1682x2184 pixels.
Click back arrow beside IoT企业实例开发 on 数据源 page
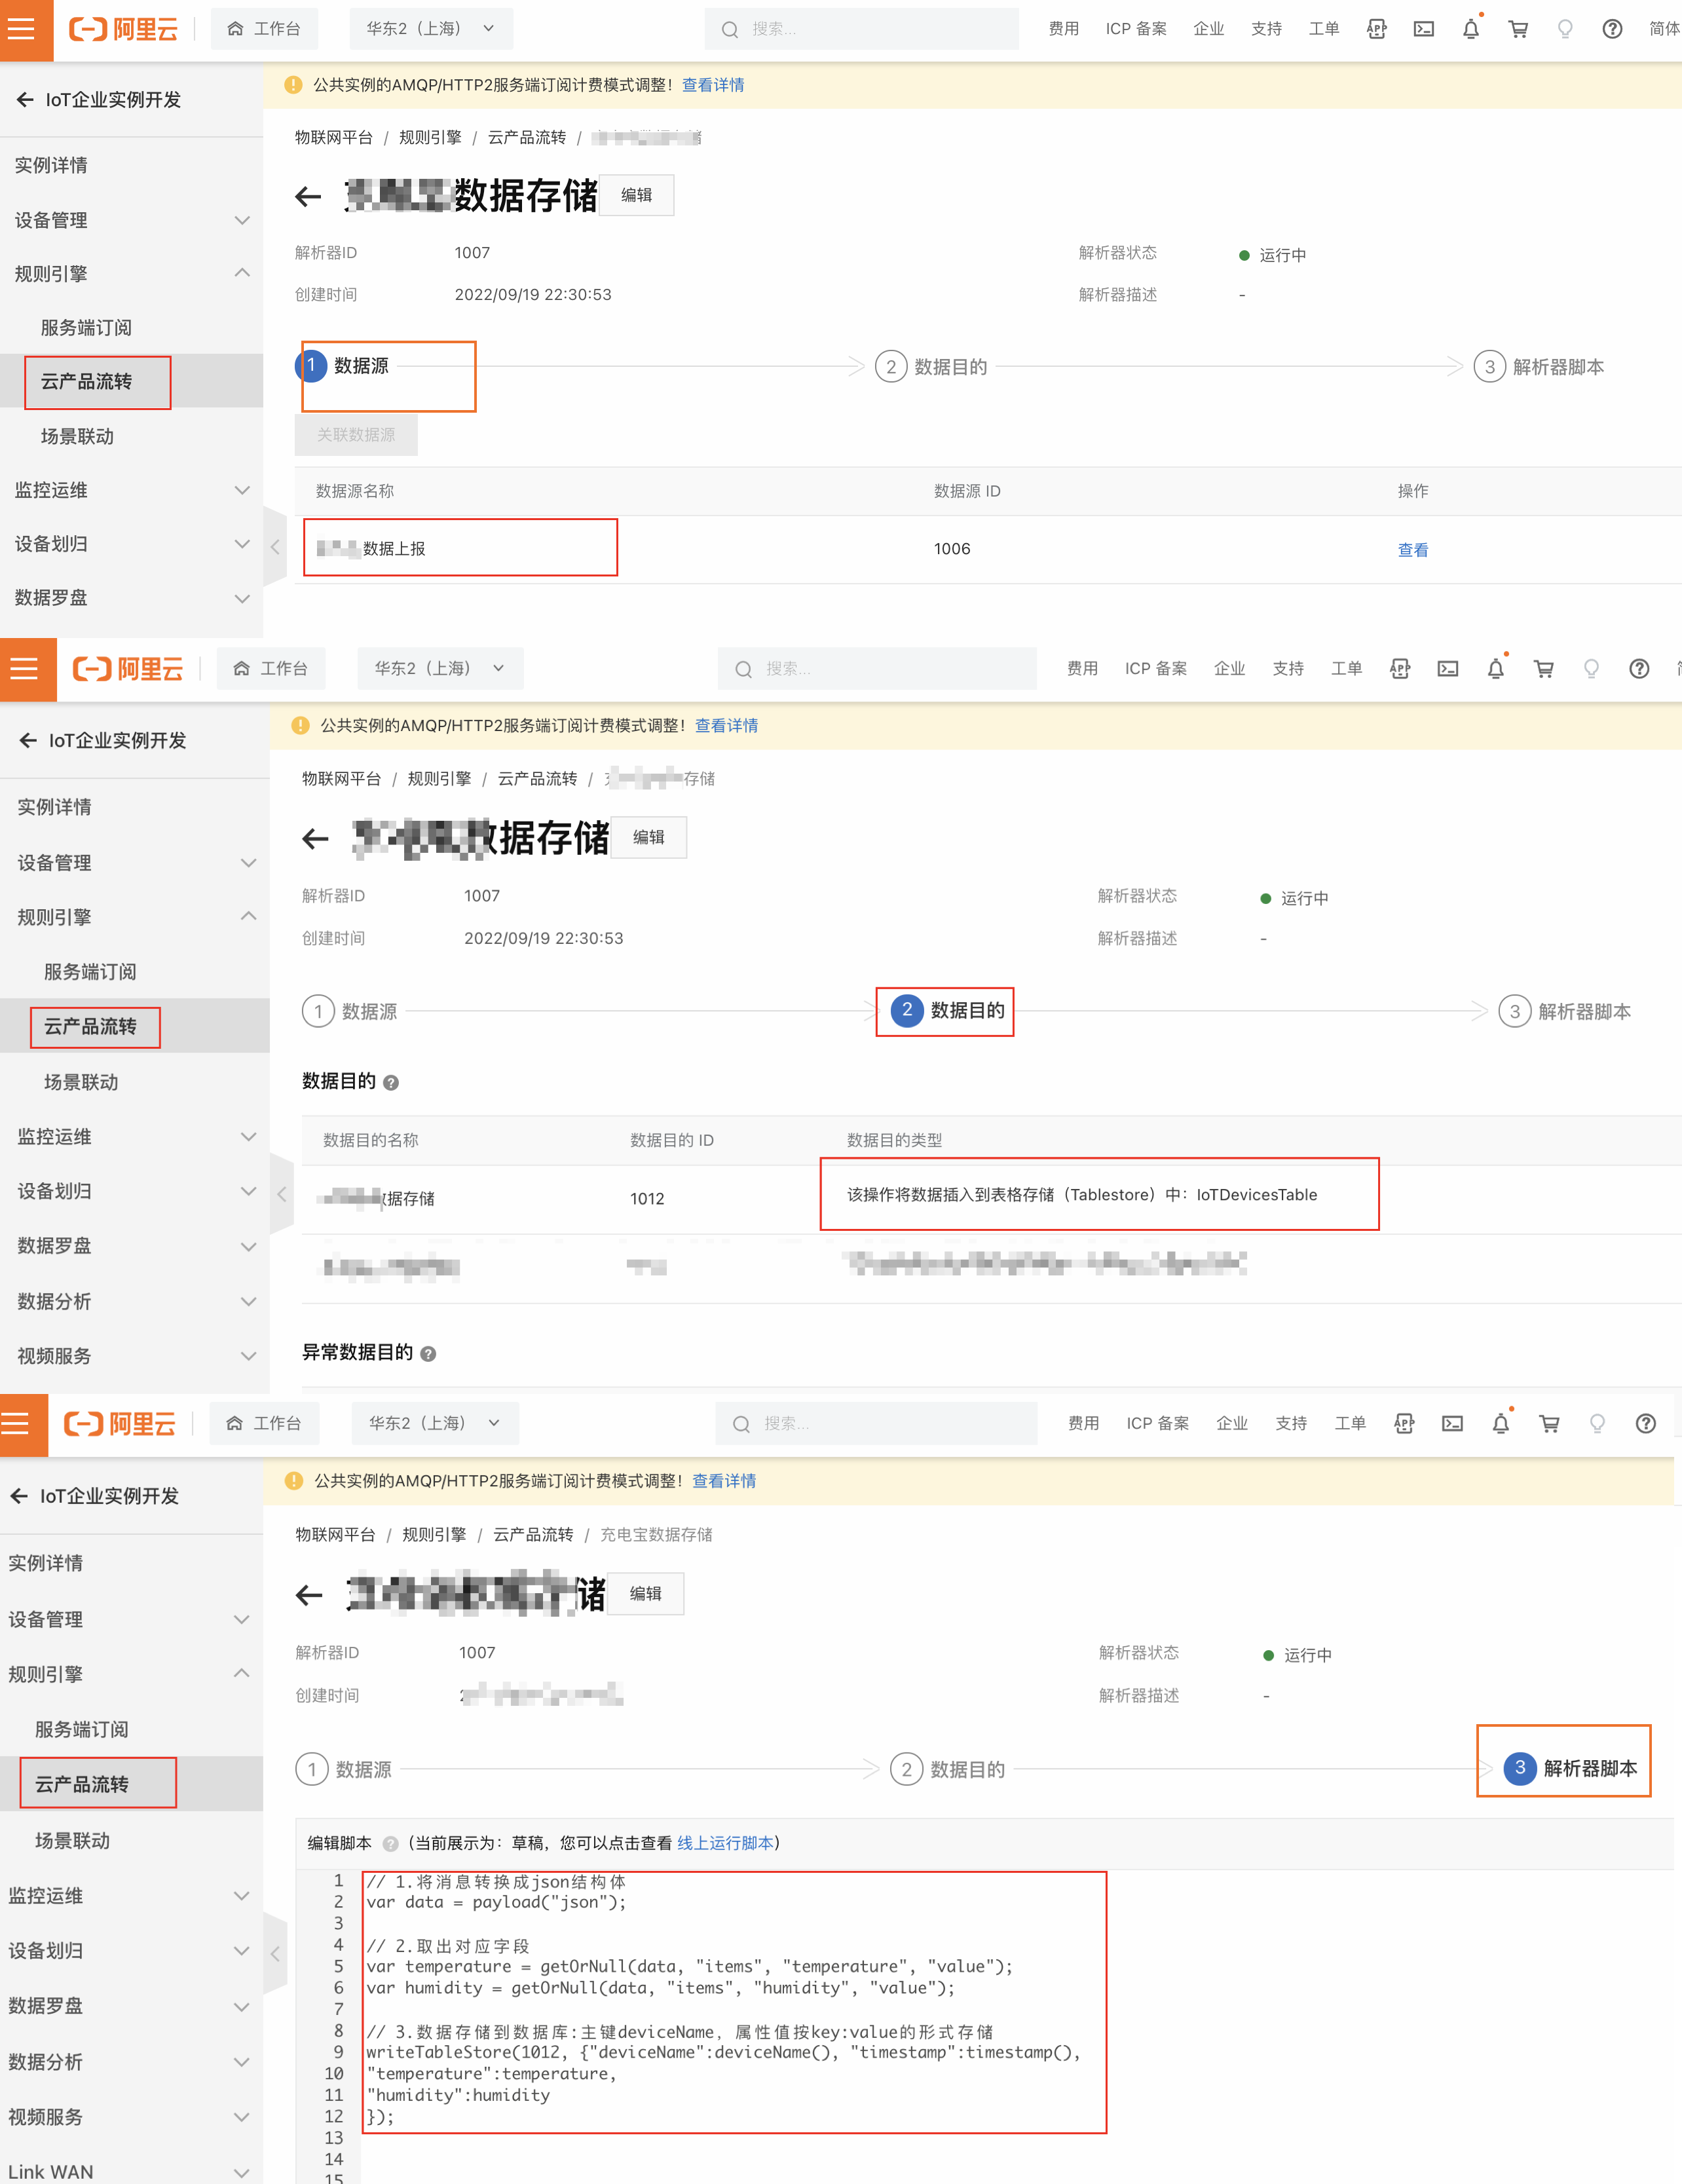25,100
